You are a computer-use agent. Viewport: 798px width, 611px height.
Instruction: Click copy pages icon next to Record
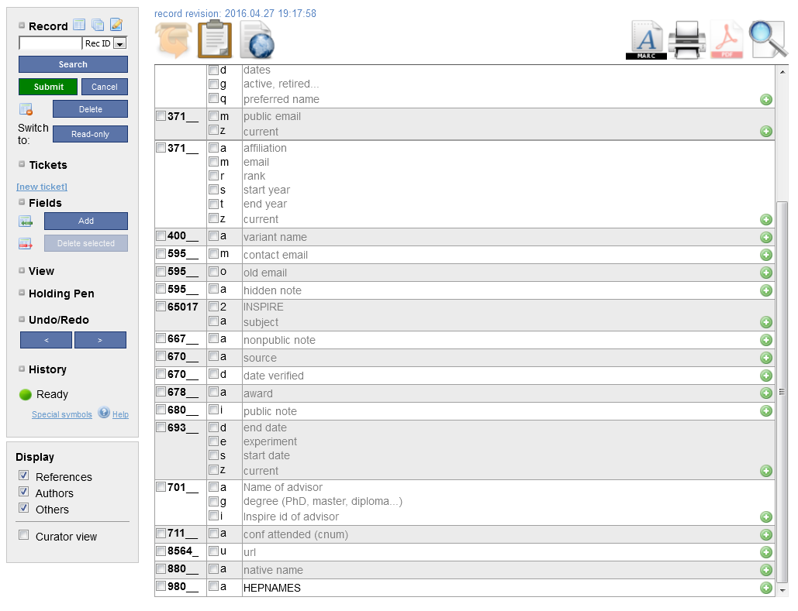(x=98, y=25)
